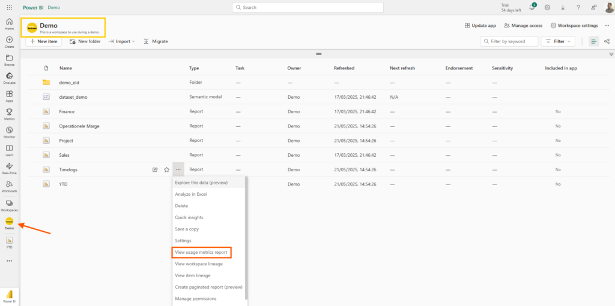This screenshot has width=615, height=306.
Task: Open the Project report
Action: (66, 141)
